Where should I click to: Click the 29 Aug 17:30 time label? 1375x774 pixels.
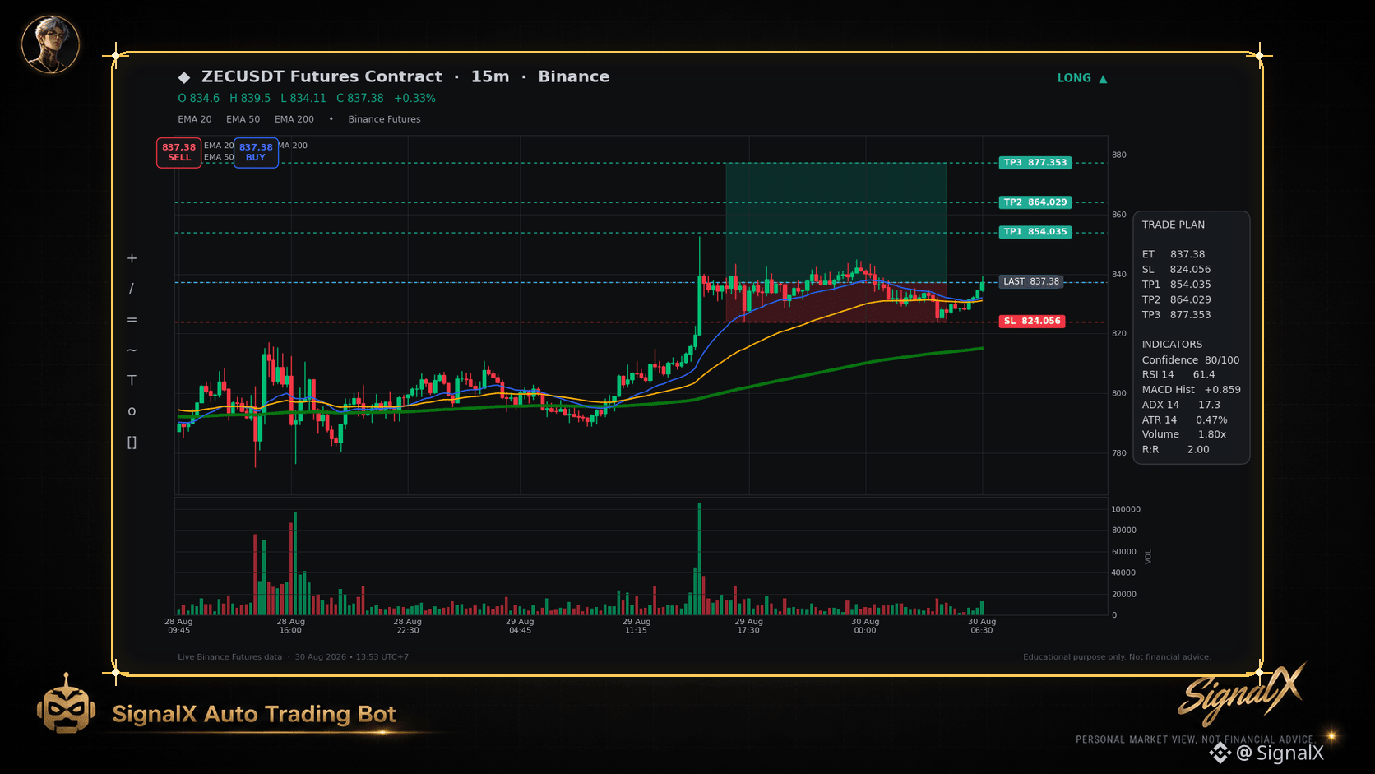tap(748, 626)
